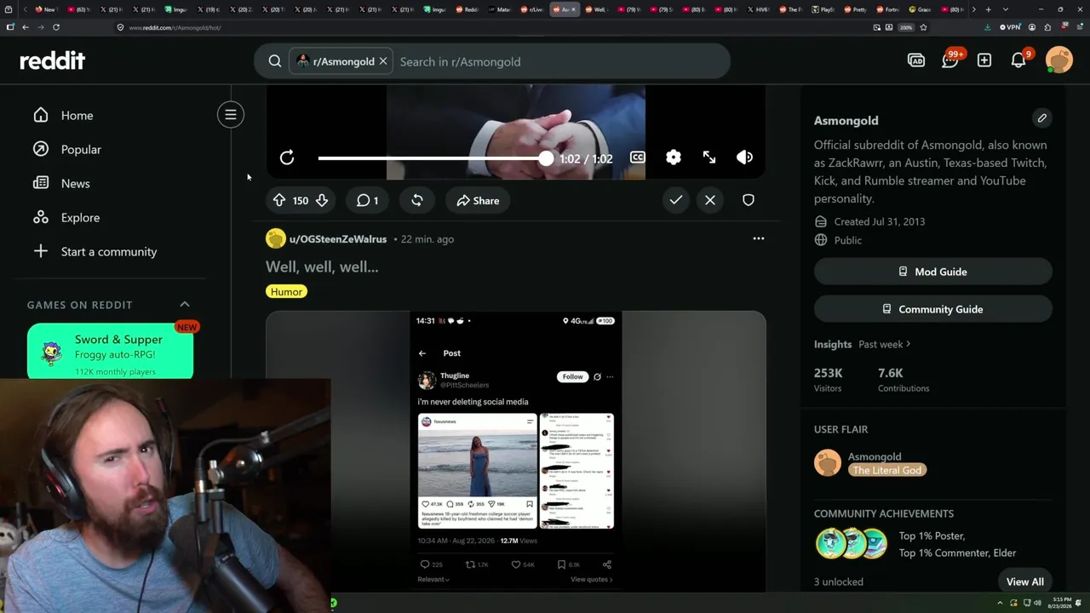This screenshot has height=613, width=1090.
Task: Create a new post with plus icon
Action: pyautogui.click(x=984, y=60)
